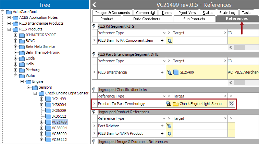The width and height of the screenshot is (259, 144).
Task: Click plus icon for Part Relation
Action: (x=162, y=126)
